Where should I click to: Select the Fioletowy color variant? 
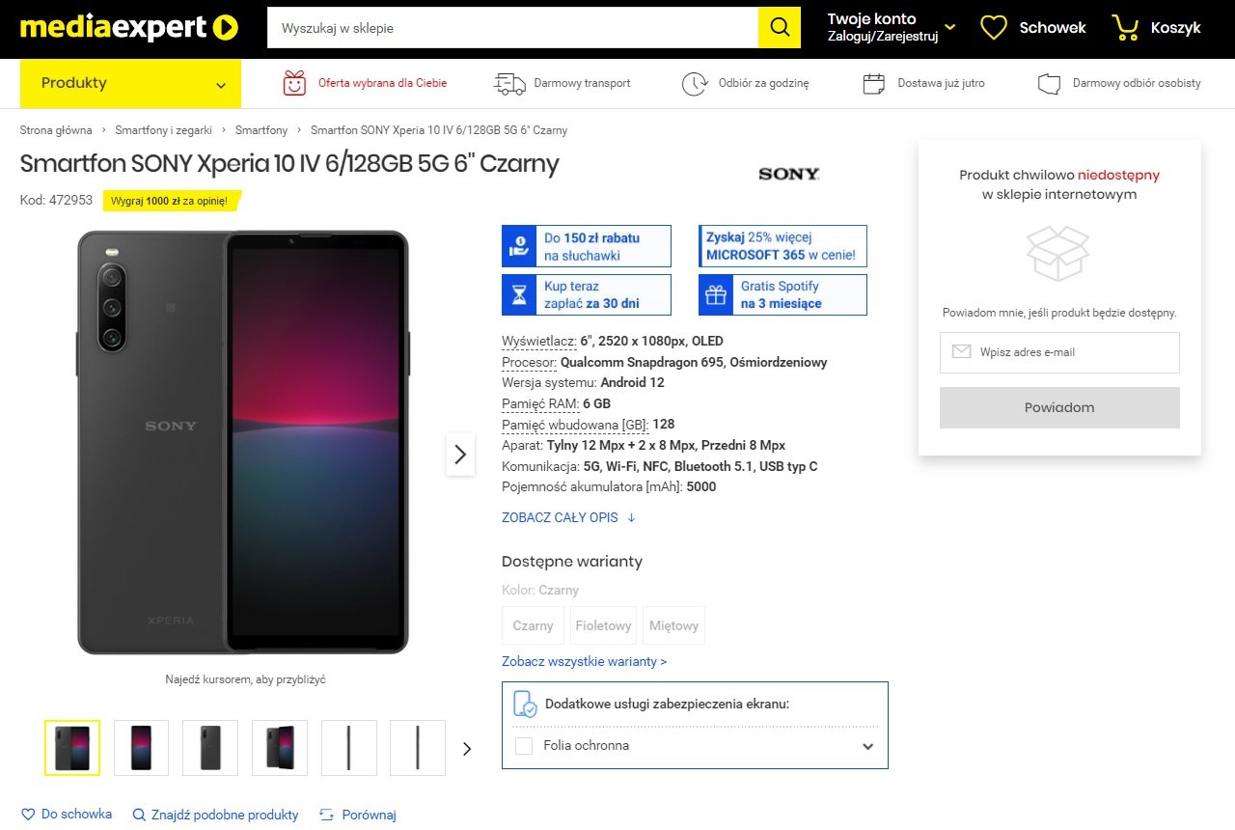coord(603,625)
